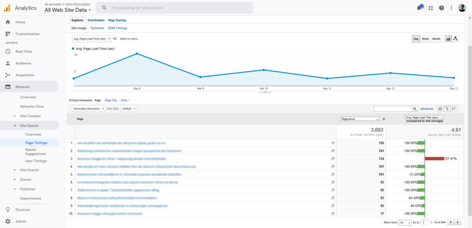472x228 pixels.
Task: Switch to motion chart icon
Action: tap(455, 39)
